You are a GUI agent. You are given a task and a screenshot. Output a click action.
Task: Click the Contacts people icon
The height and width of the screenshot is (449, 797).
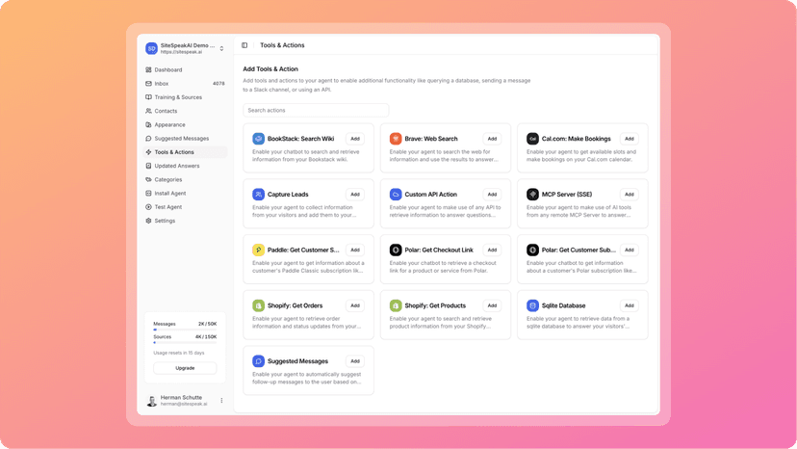[x=148, y=111]
